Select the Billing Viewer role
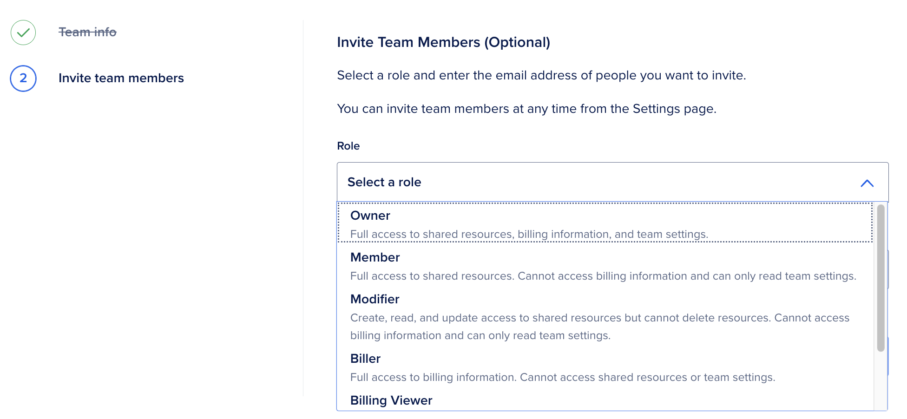Screen dimensions: 907x419 tap(391, 400)
